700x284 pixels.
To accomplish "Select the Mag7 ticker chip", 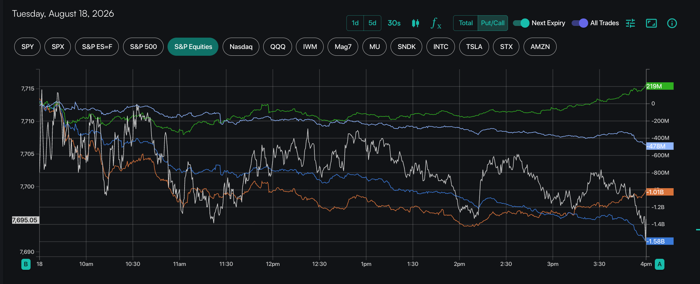I will pos(343,47).
